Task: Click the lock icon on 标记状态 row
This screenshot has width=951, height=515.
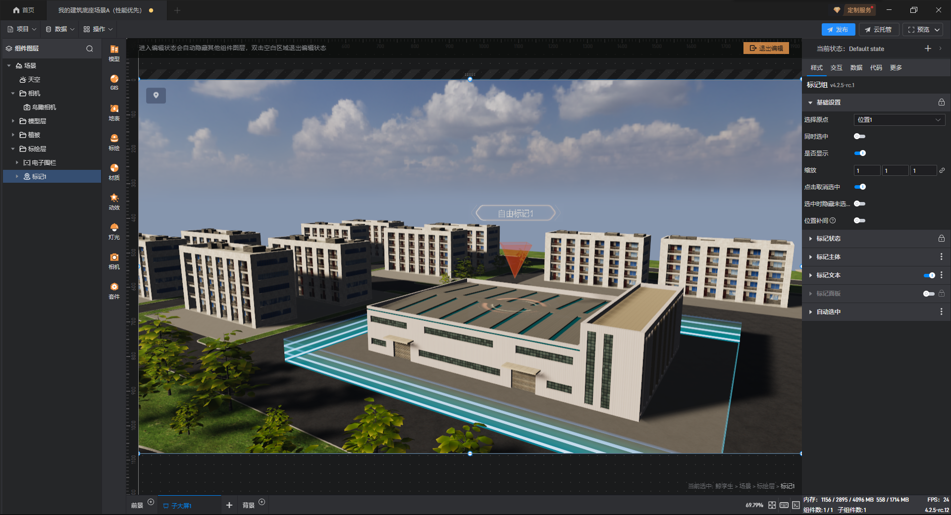Action: (x=941, y=238)
